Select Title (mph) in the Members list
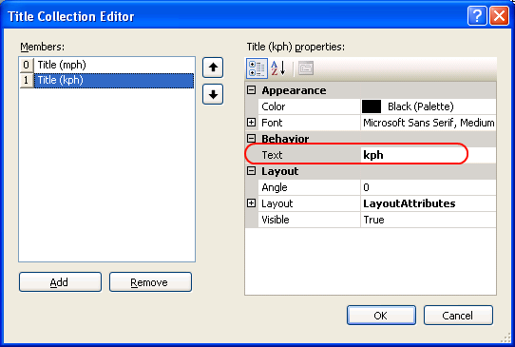Viewport: 515px width, 347px height. [x=114, y=65]
